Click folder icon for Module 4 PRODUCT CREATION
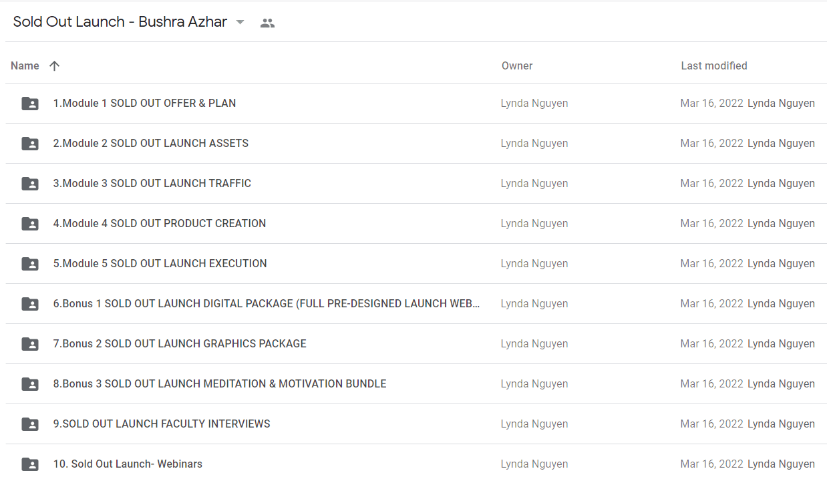Screen dimensions: 827x483 click(30, 224)
